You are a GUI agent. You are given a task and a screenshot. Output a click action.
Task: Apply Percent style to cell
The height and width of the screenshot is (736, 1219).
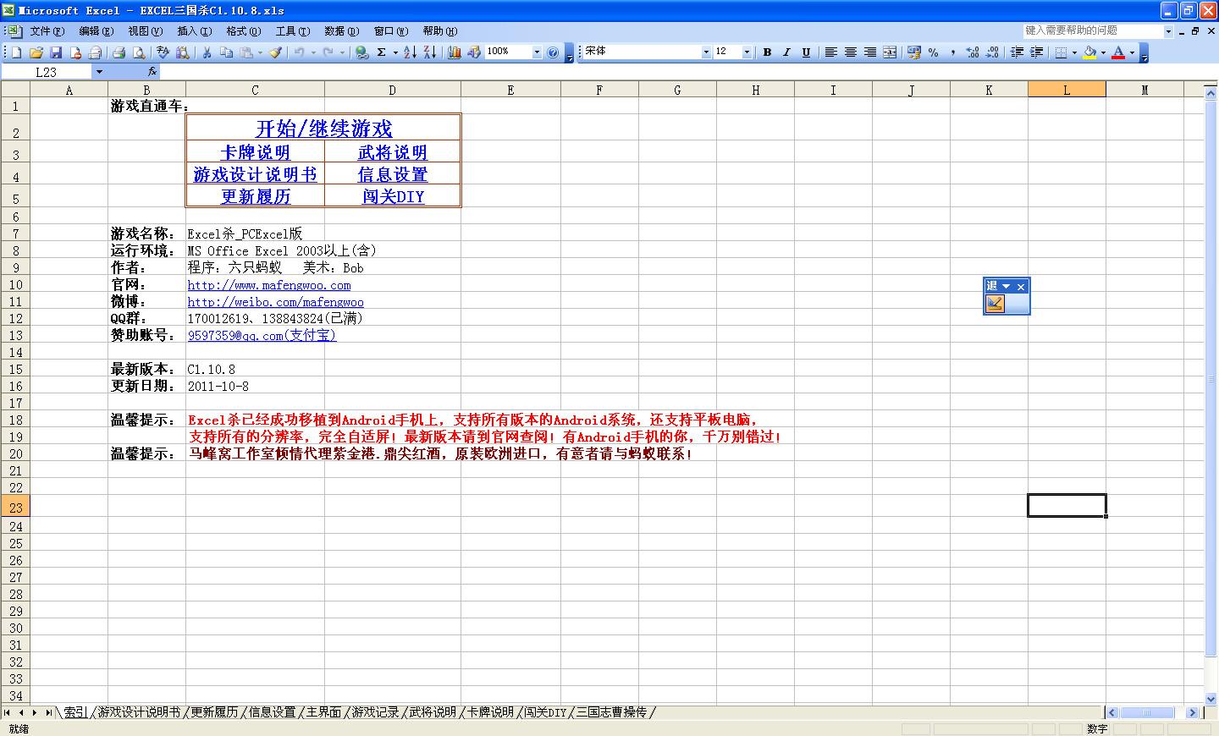pos(933,52)
